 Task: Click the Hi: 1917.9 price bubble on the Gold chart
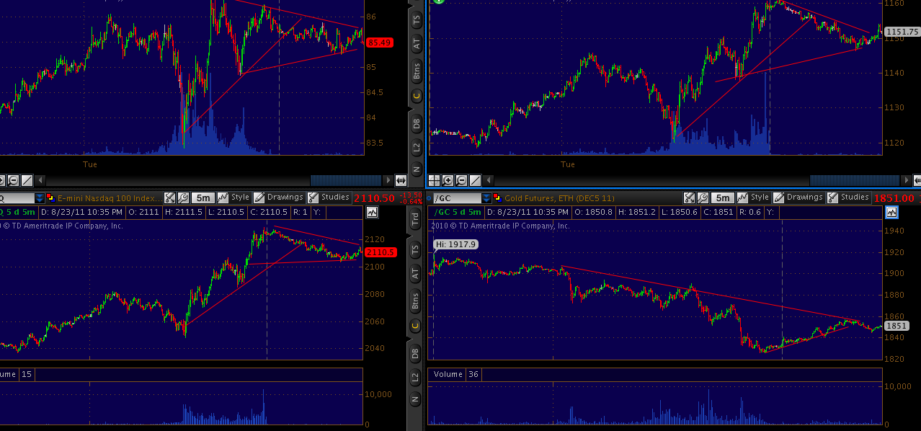455,244
